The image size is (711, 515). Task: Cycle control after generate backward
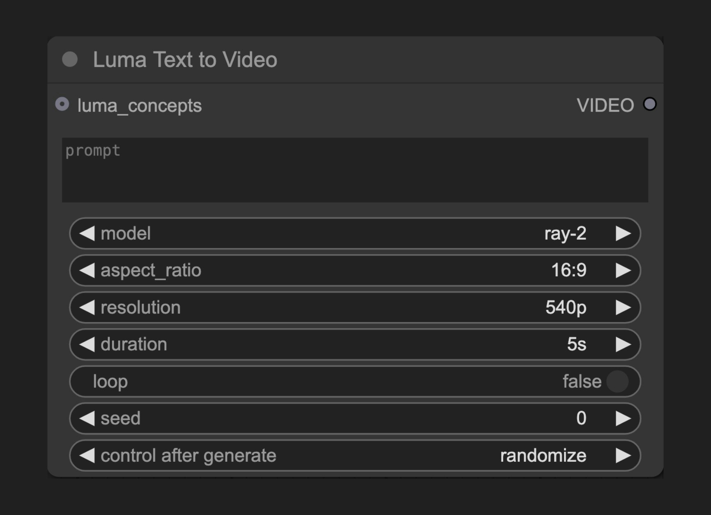[x=87, y=455]
